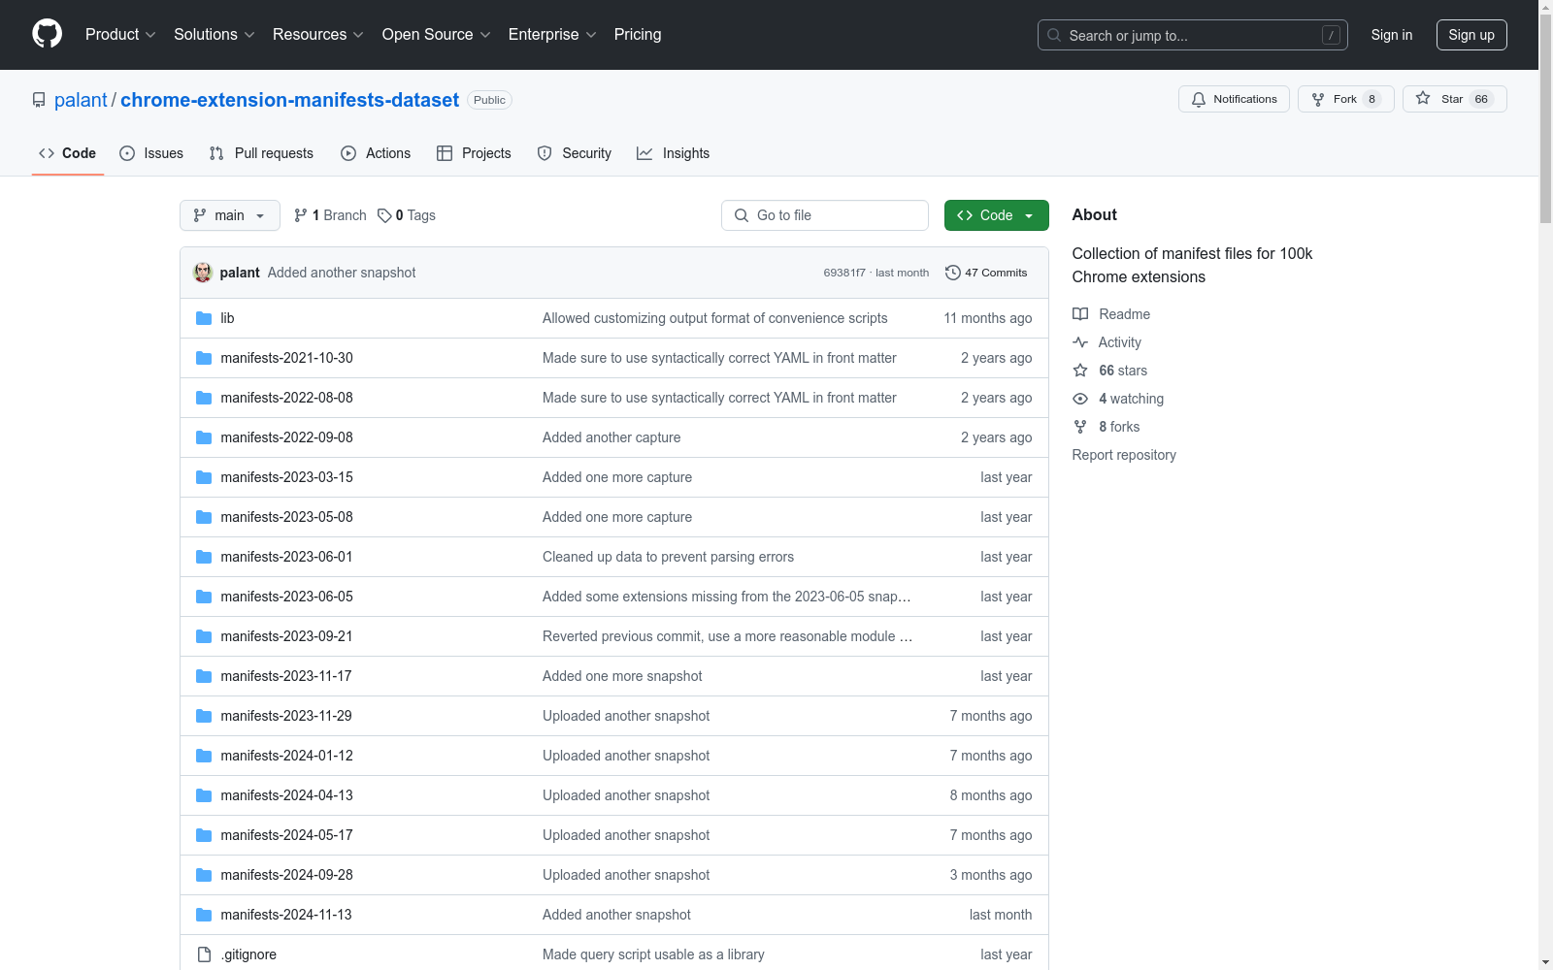Image resolution: width=1553 pixels, height=970 pixels.
Task: Open the manifests-2023-11-29 folder name
Action: (286, 716)
